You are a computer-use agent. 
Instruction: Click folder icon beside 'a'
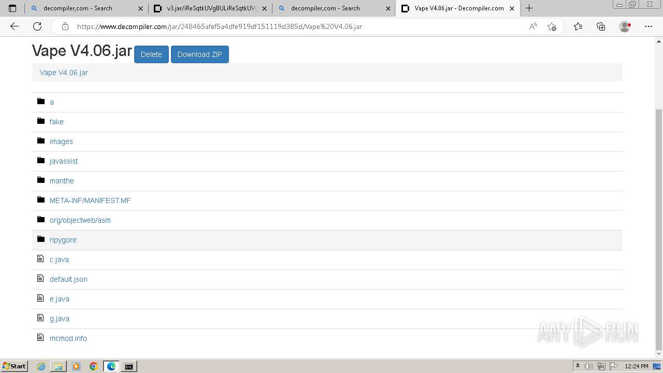(x=41, y=101)
